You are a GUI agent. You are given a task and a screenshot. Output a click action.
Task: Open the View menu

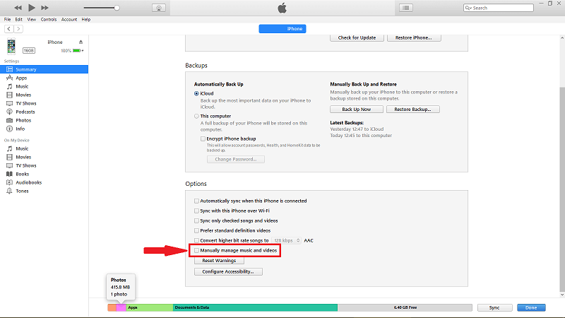[x=31, y=20]
